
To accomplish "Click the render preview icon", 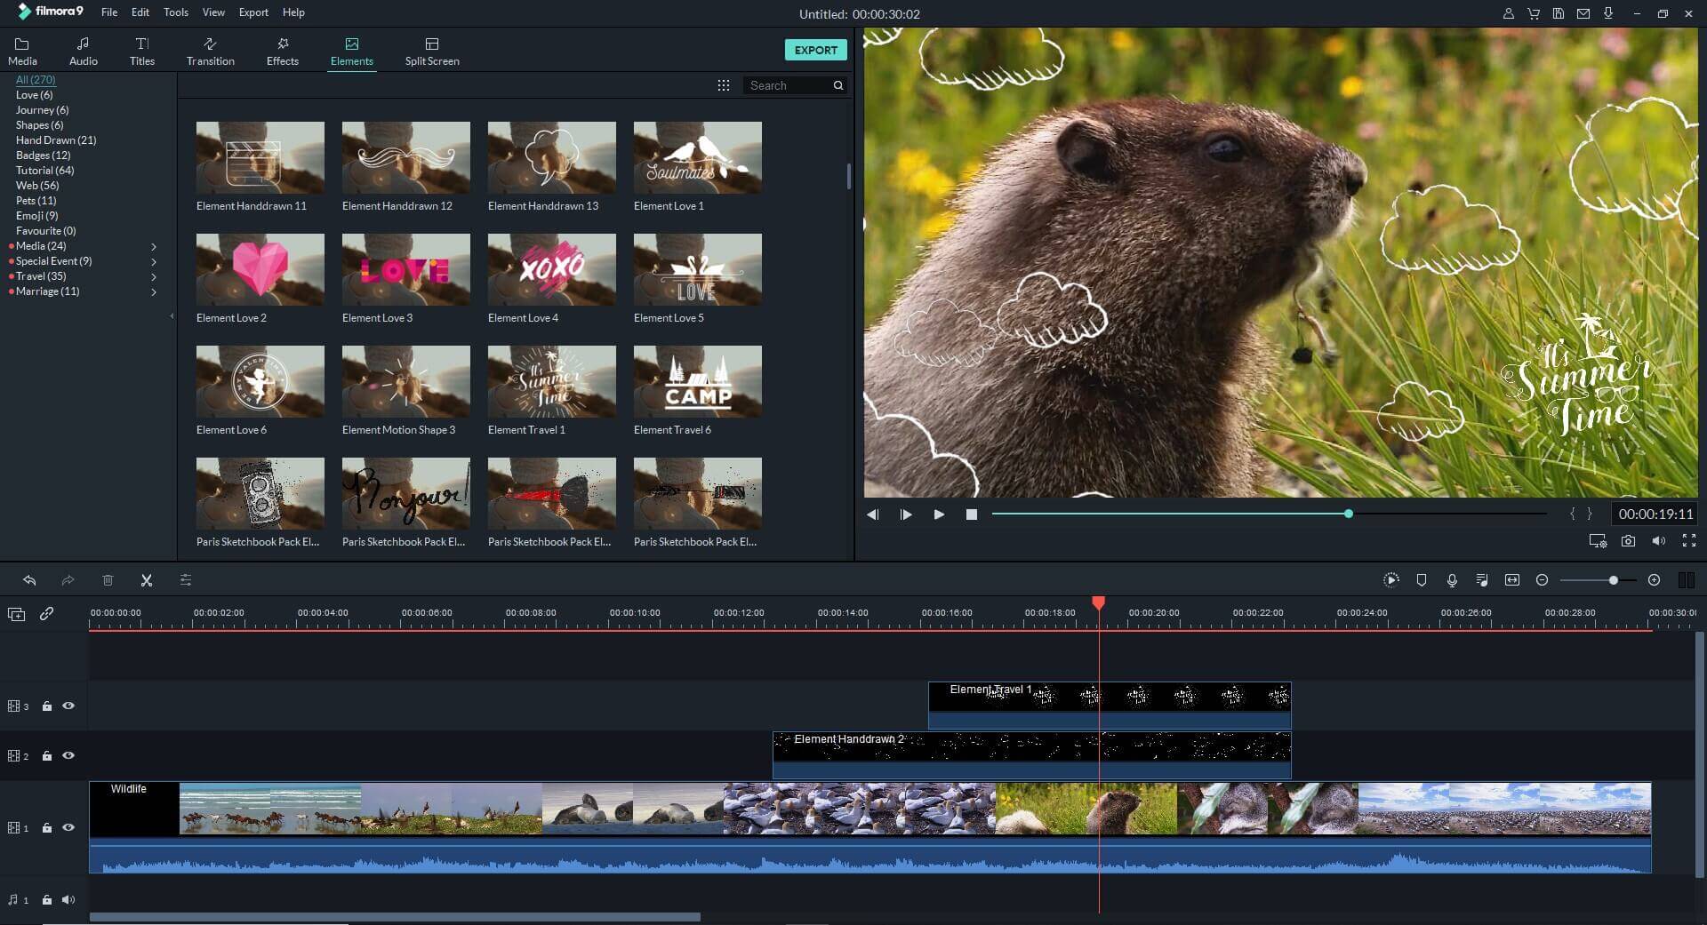I will (x=1391, y=579).
